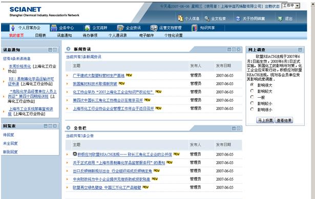Viewport: 315px width, 199px height.
Task: Select the 个人日常办公 person icon
Action: click(13, 28)
